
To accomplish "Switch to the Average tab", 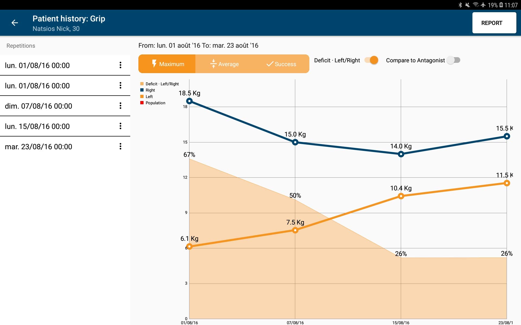I will click(224, 64).
